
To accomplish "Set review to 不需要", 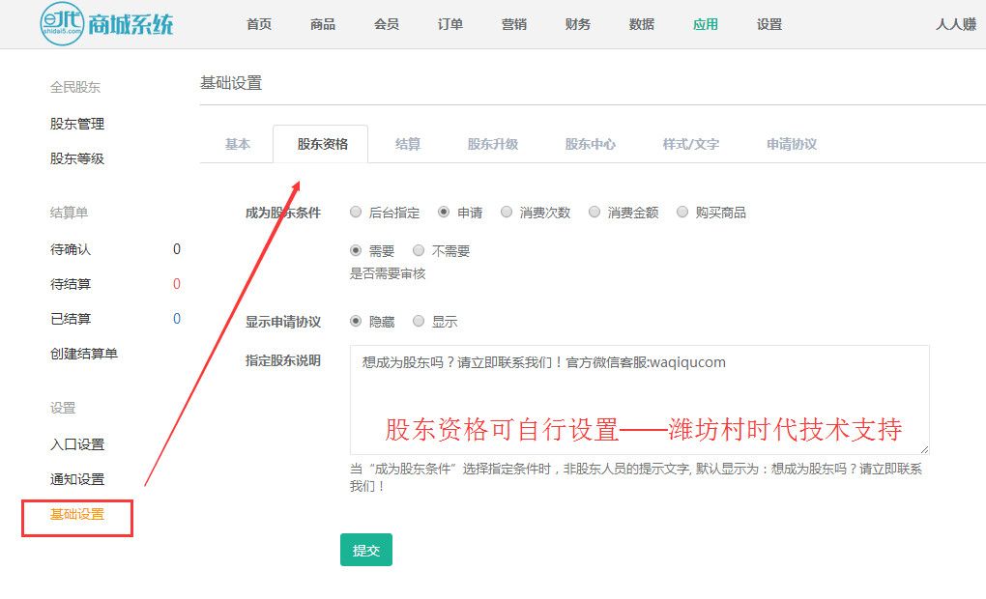I will (419, 251).
